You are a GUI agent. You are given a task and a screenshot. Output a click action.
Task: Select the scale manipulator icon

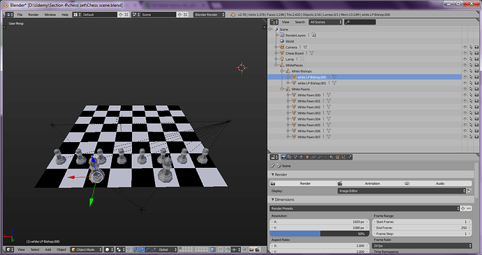tap(154, 249)
